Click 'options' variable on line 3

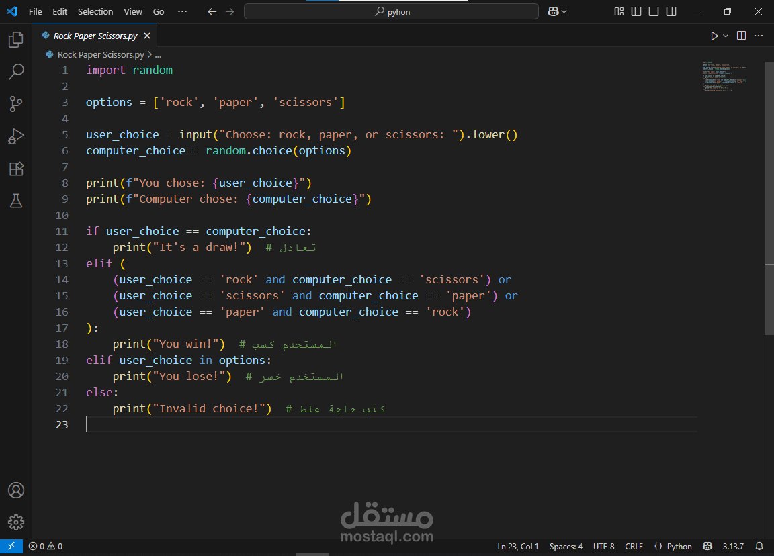pyautogui.click(x=109, y=102)
